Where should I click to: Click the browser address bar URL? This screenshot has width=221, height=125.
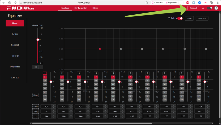point(33,3)
